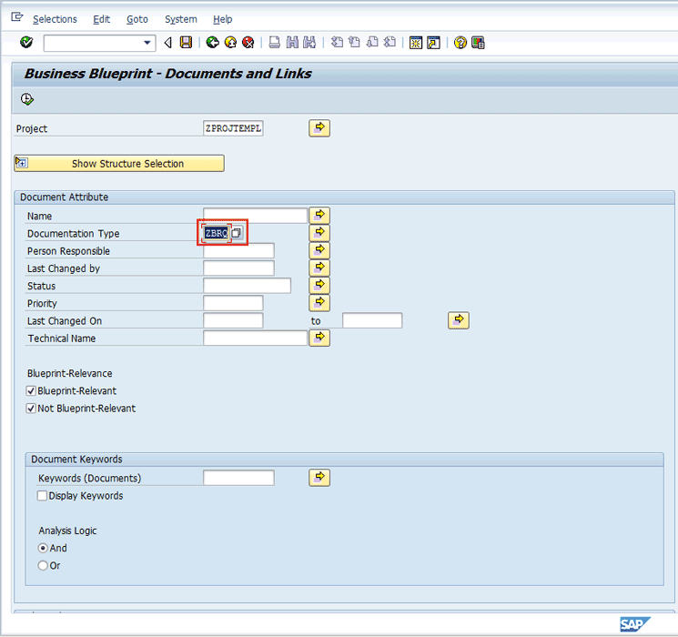Go to Next Page icon

pyautogui.click(x=372, y=43)
